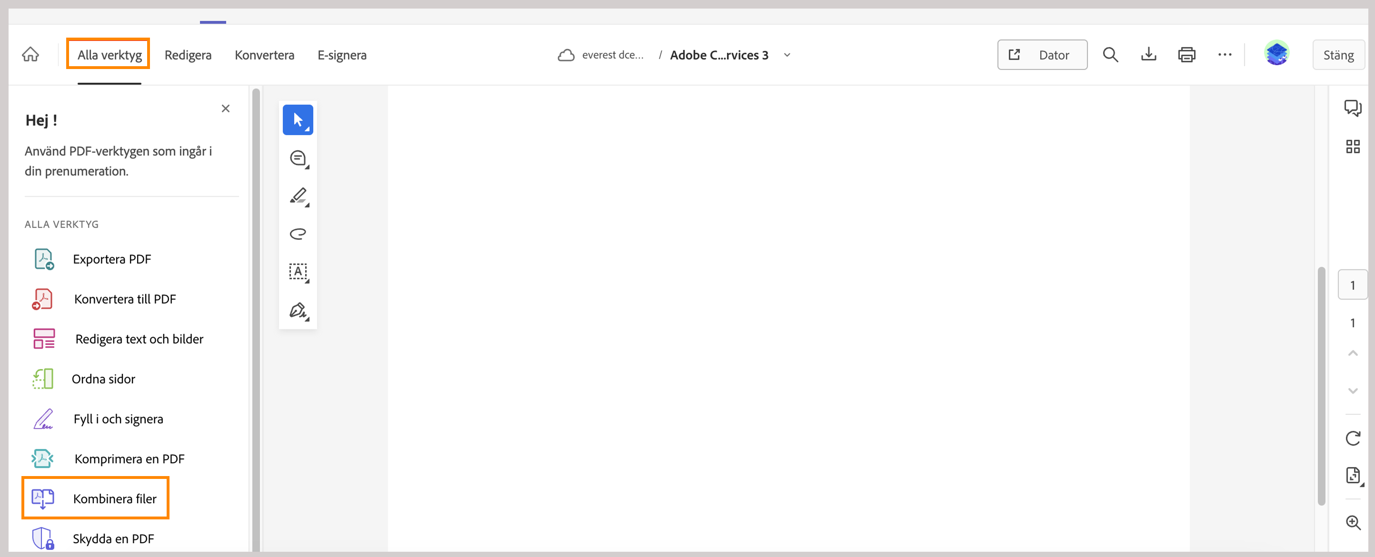Go to next page with down chevron
This screenshot has height=557, width=1375.
coord(1353,391)
